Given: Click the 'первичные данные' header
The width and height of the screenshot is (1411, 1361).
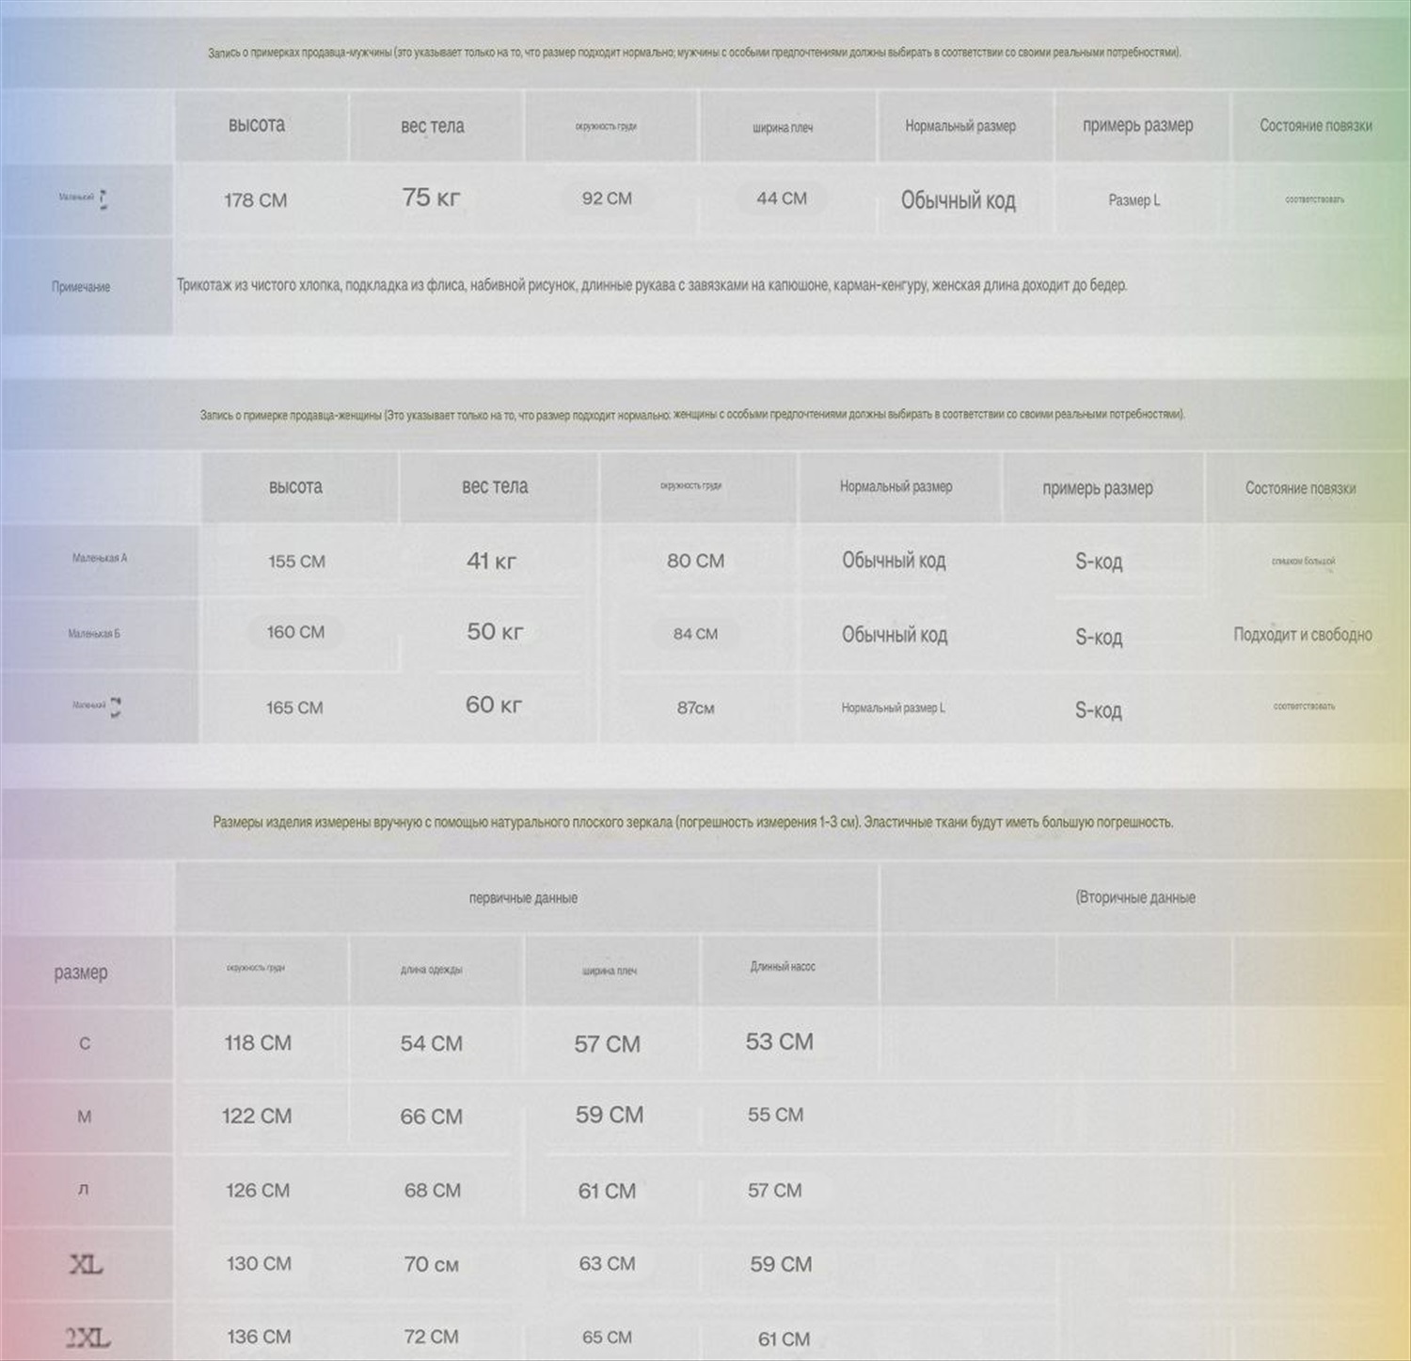Looking at the screenshot, I should (x=523, y=898).
